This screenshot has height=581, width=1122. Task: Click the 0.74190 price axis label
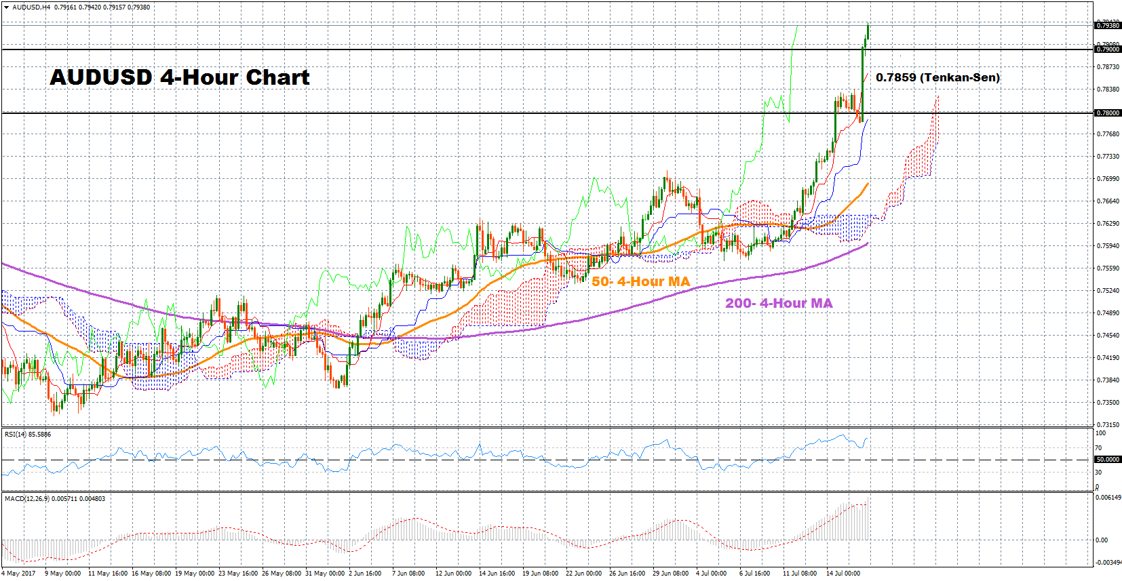click(x=1108, y=358)
